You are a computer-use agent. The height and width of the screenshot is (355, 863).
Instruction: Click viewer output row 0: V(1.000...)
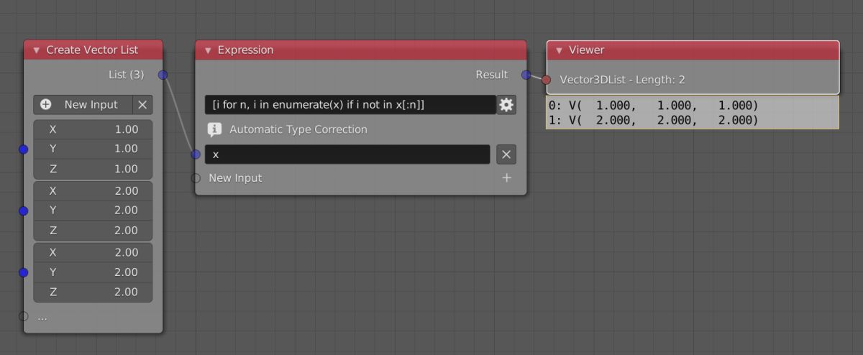coord(654,106)
